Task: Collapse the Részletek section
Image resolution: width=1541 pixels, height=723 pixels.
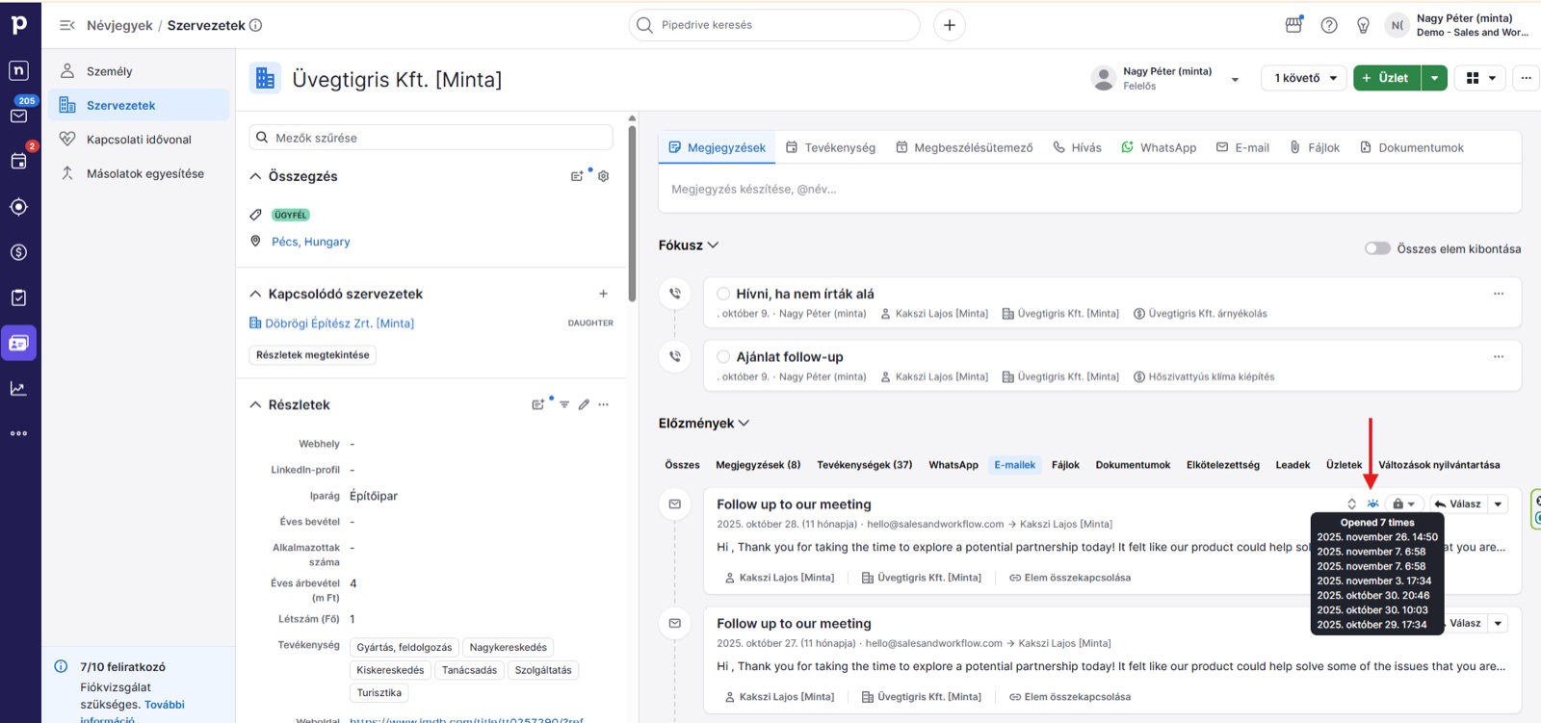Action: 255,404
